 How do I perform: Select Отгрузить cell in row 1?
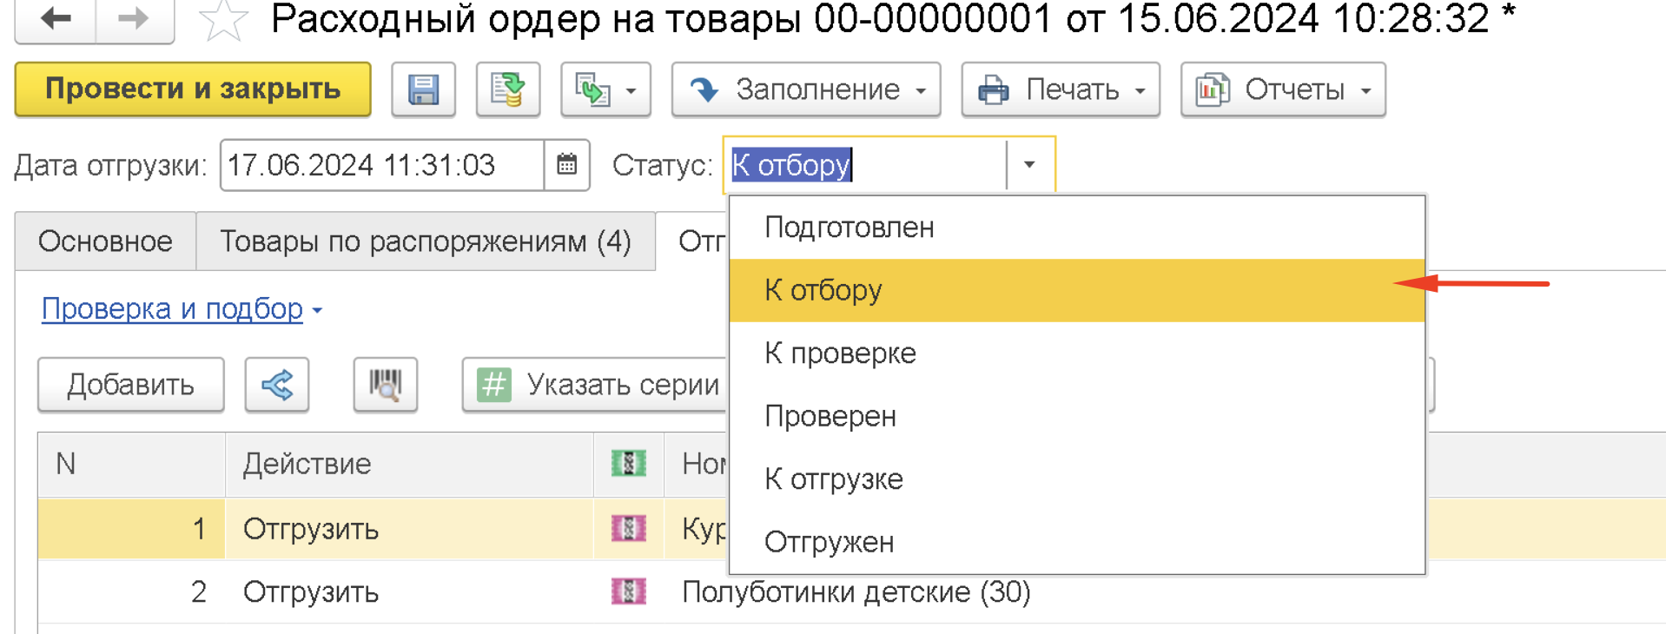[x=409, y=528]
